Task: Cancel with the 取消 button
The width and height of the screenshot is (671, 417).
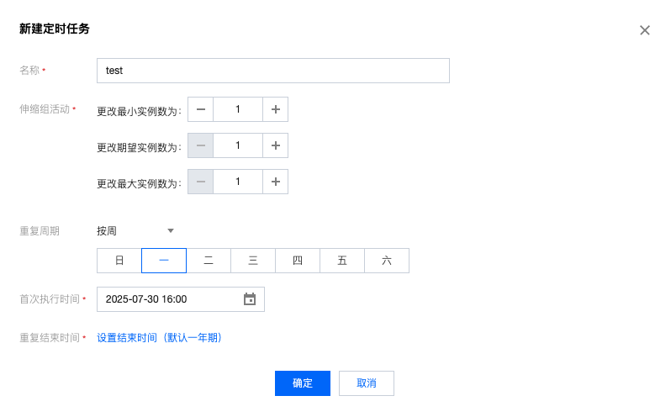Action: click(367, 383)
